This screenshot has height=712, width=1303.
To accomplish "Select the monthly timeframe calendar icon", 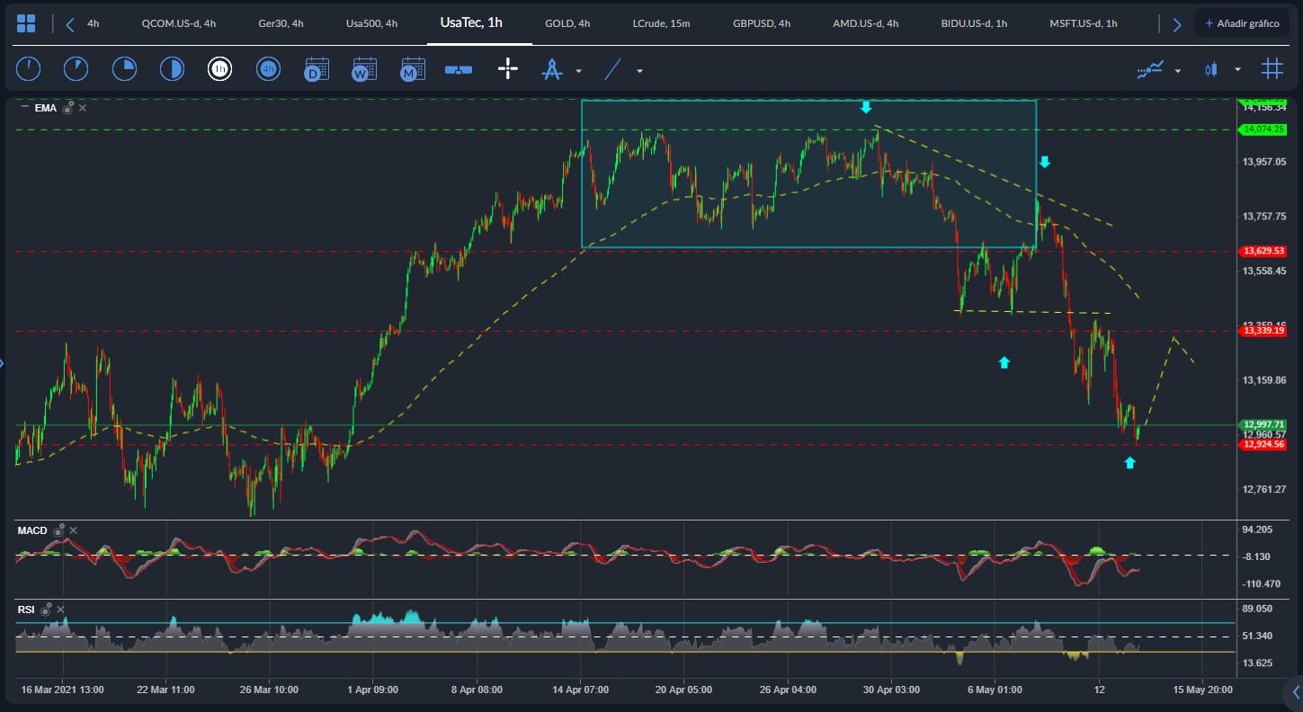I will coord(413,69).
